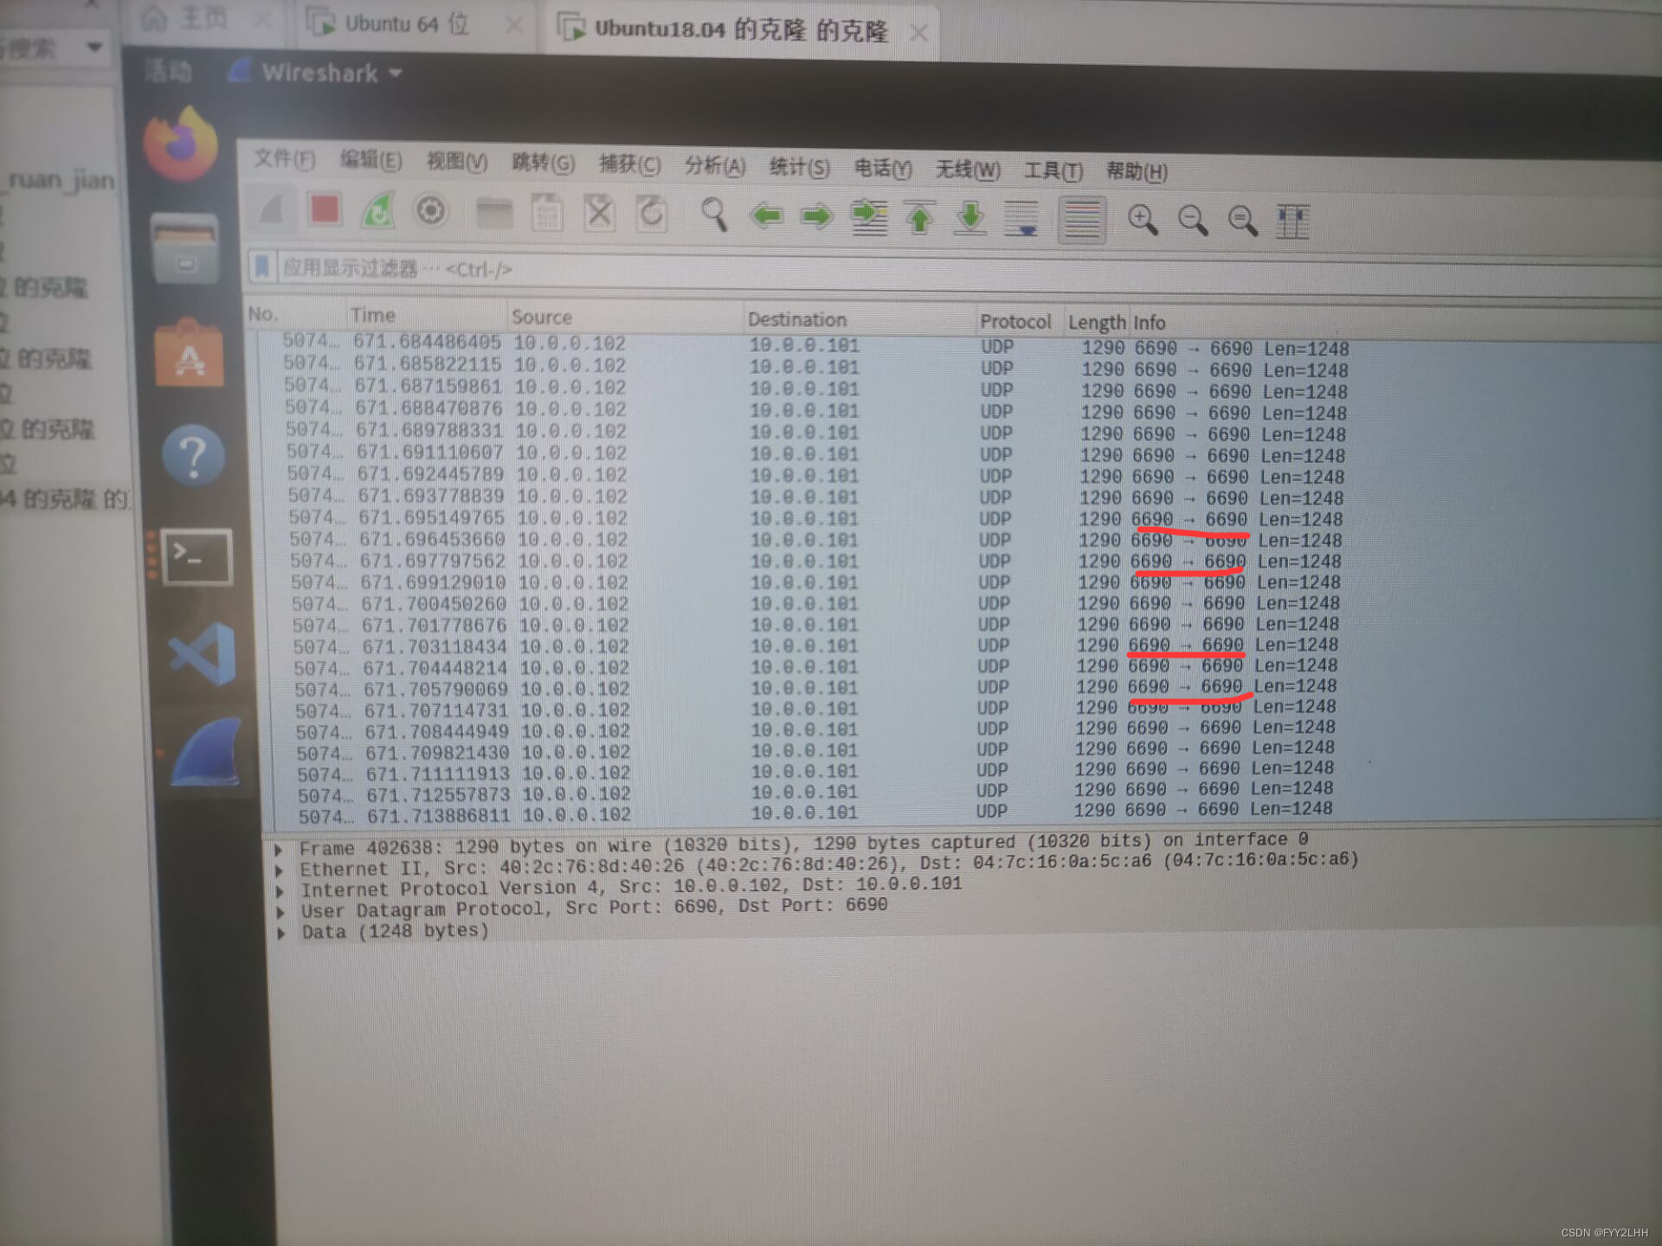Restart the current capture
Viewport: 1662px width, 1246px height.
point(378,211)
